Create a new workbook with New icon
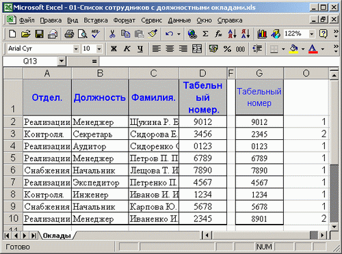The image size is (342, 254). pyautogui.click(x=12, y=34)
